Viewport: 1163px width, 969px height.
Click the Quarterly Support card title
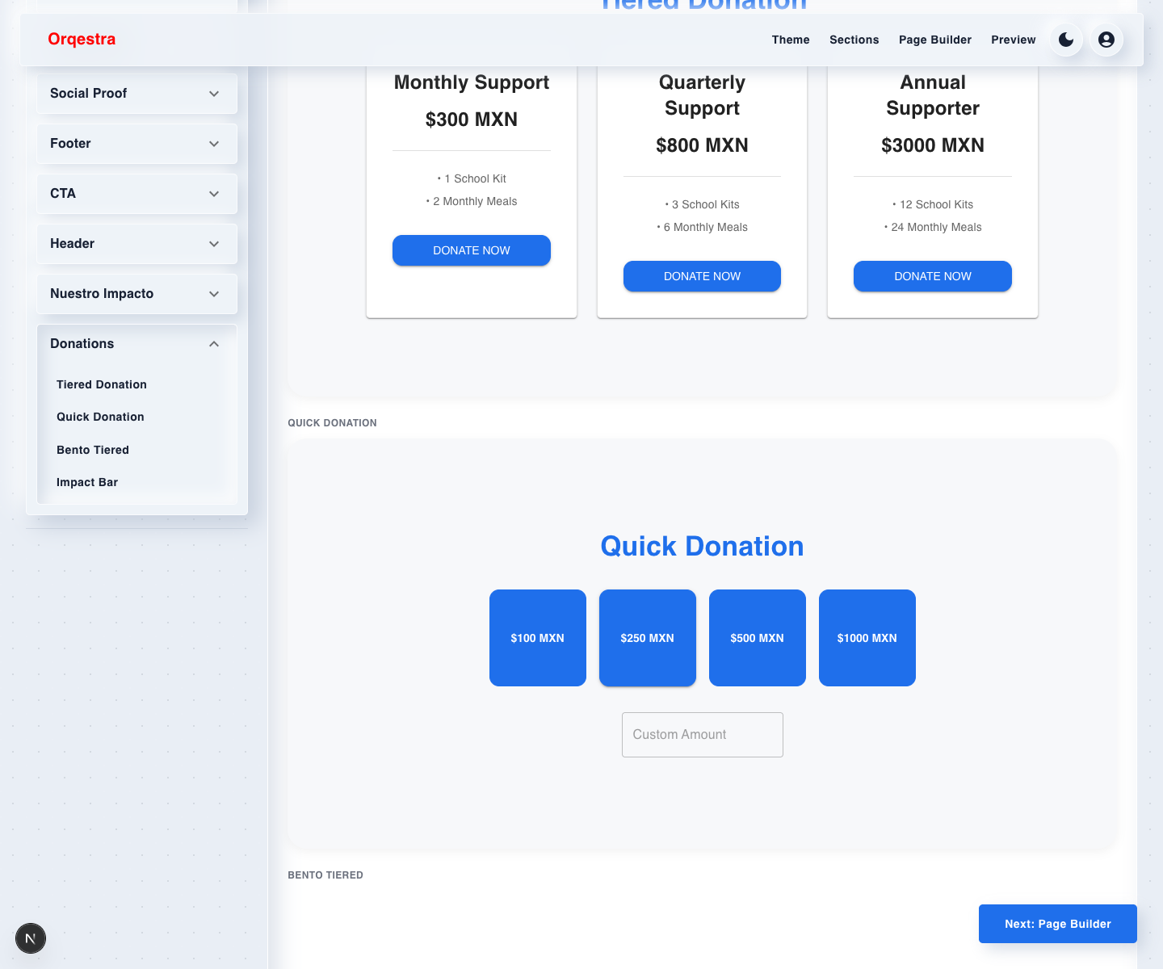pos(702,95)
